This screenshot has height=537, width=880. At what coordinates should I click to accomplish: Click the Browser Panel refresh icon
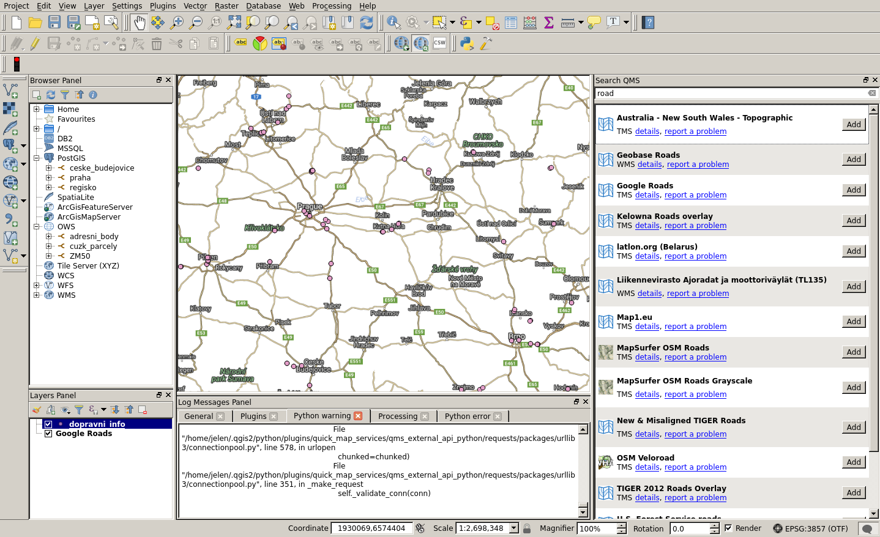tap(51, 95)
